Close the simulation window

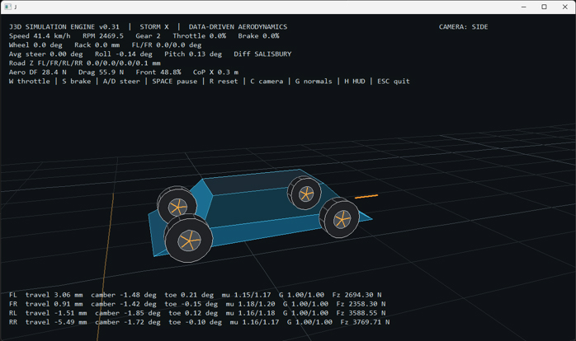click(x=565, y=7)
